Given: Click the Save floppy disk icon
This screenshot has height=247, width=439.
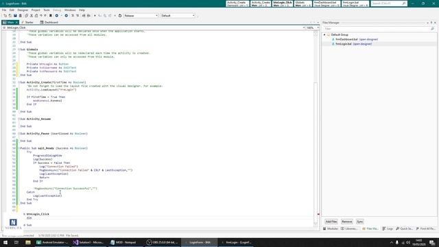Looking at the screenshot, I should [x=15, y=16].
